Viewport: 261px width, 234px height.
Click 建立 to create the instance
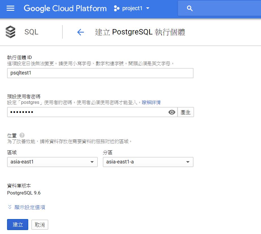point(17,224)
